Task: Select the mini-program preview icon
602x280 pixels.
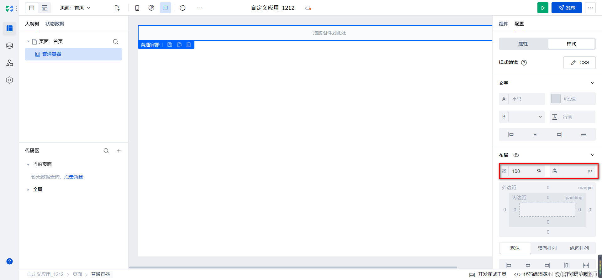Action: point(151,8)
